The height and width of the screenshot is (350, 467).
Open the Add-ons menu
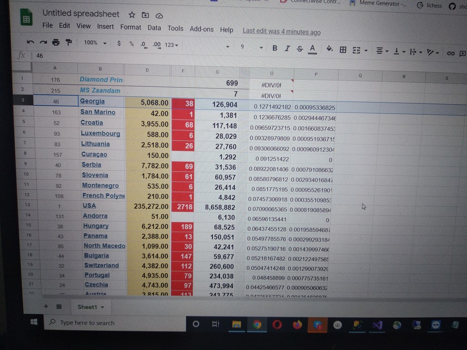pos(202,29)
